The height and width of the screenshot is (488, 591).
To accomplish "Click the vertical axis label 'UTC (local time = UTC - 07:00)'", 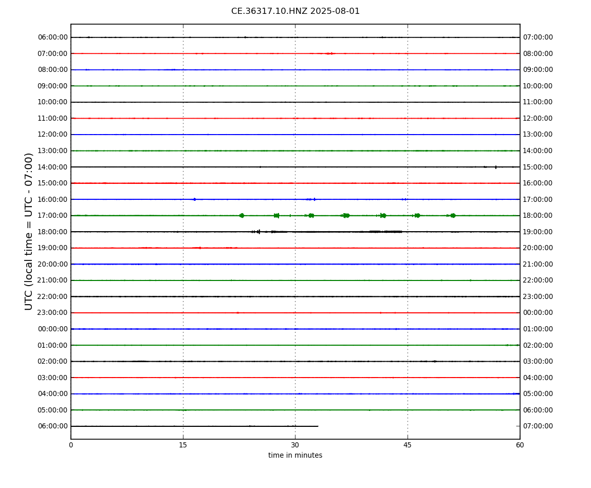I will click(x=29, y=231).
